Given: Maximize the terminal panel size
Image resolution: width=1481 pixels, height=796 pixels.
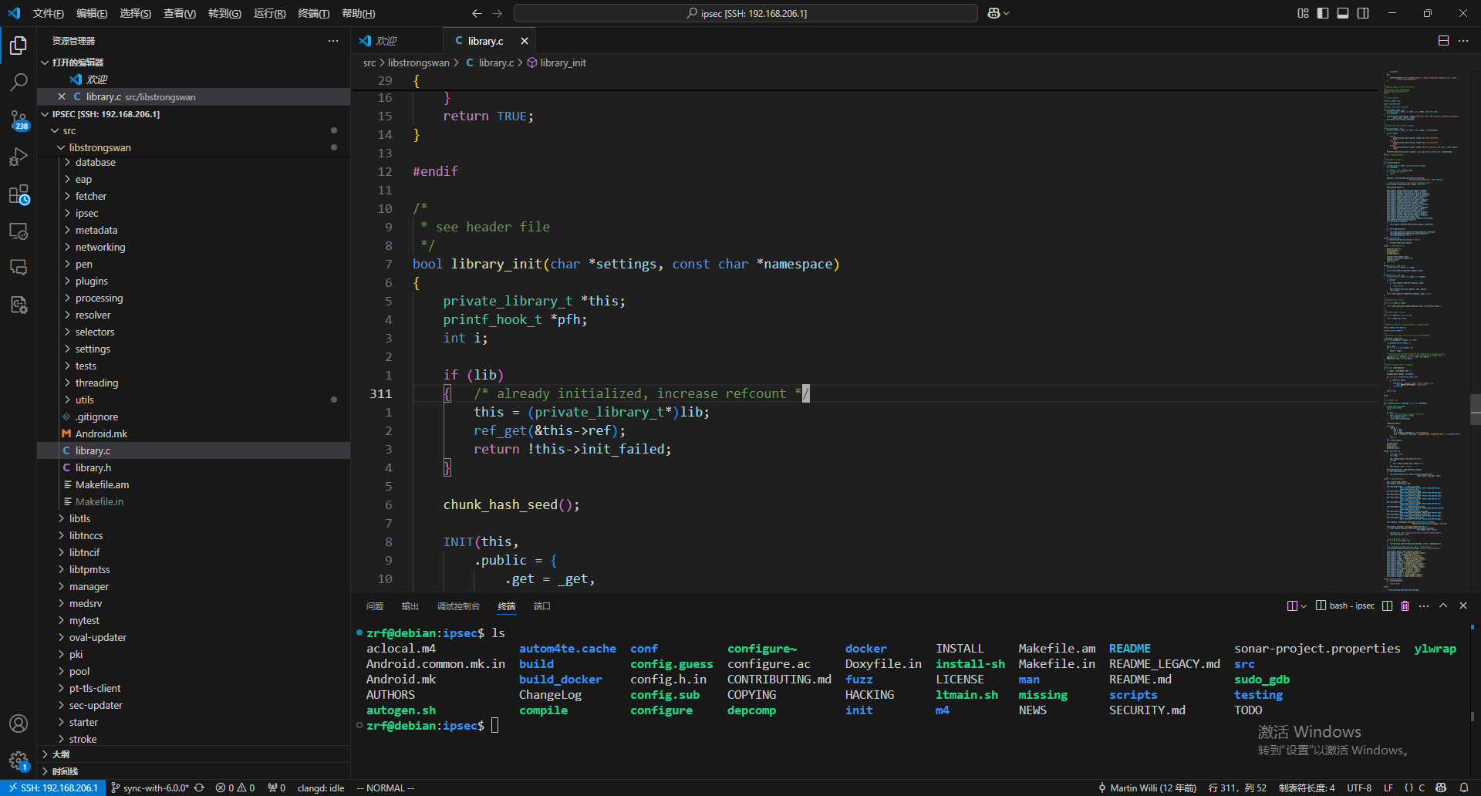Looking at the screenshot, I should click(1443, 605).
